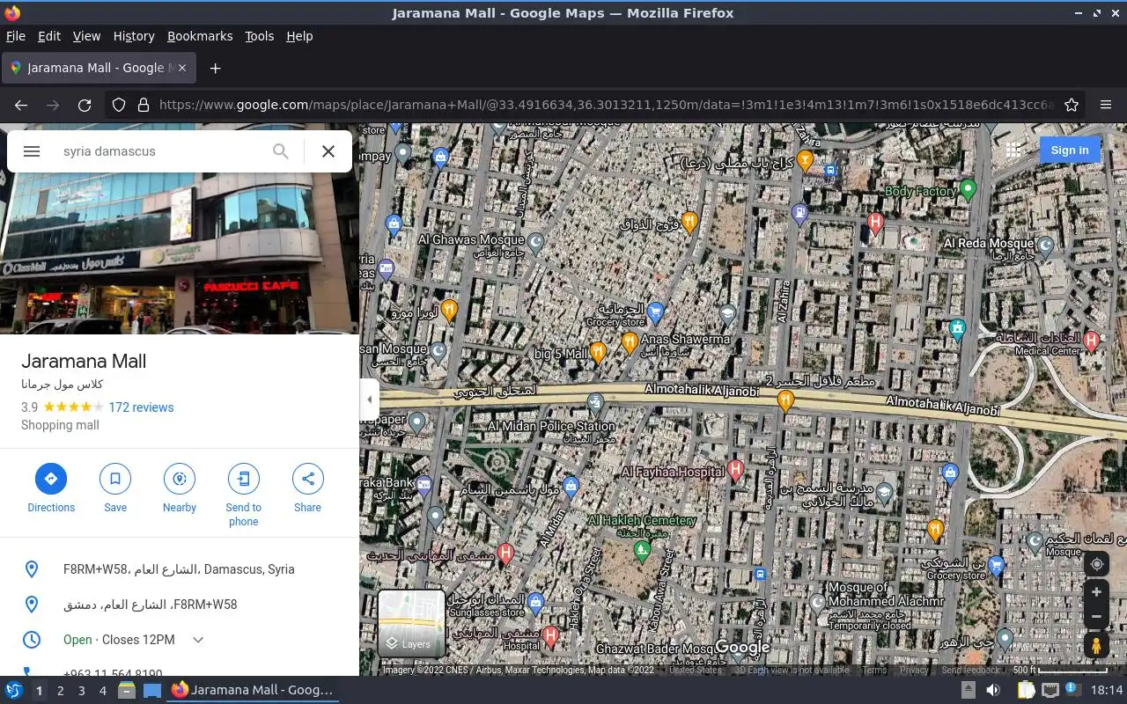Image resolution: width=1127 pixels, height=704 pixels.
Task: Open Directions to Jaramana Mall
Action: click(x=51, y=488)
